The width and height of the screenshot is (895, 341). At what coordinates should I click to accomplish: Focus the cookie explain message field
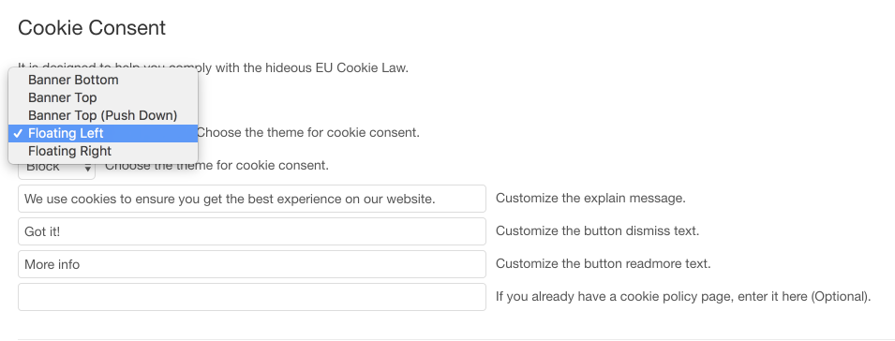252,199
